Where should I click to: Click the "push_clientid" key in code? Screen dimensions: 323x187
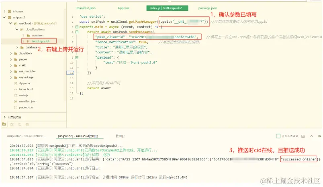coord(110,37)
